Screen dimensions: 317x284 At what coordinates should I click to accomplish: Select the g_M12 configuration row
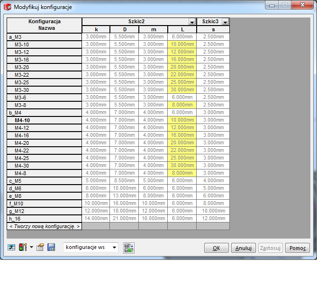pos(44,211)
